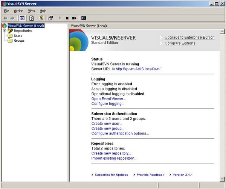The height and width of the screenshot is (189, 226).
Task: Click the server URL link
Action: [138, 69]
